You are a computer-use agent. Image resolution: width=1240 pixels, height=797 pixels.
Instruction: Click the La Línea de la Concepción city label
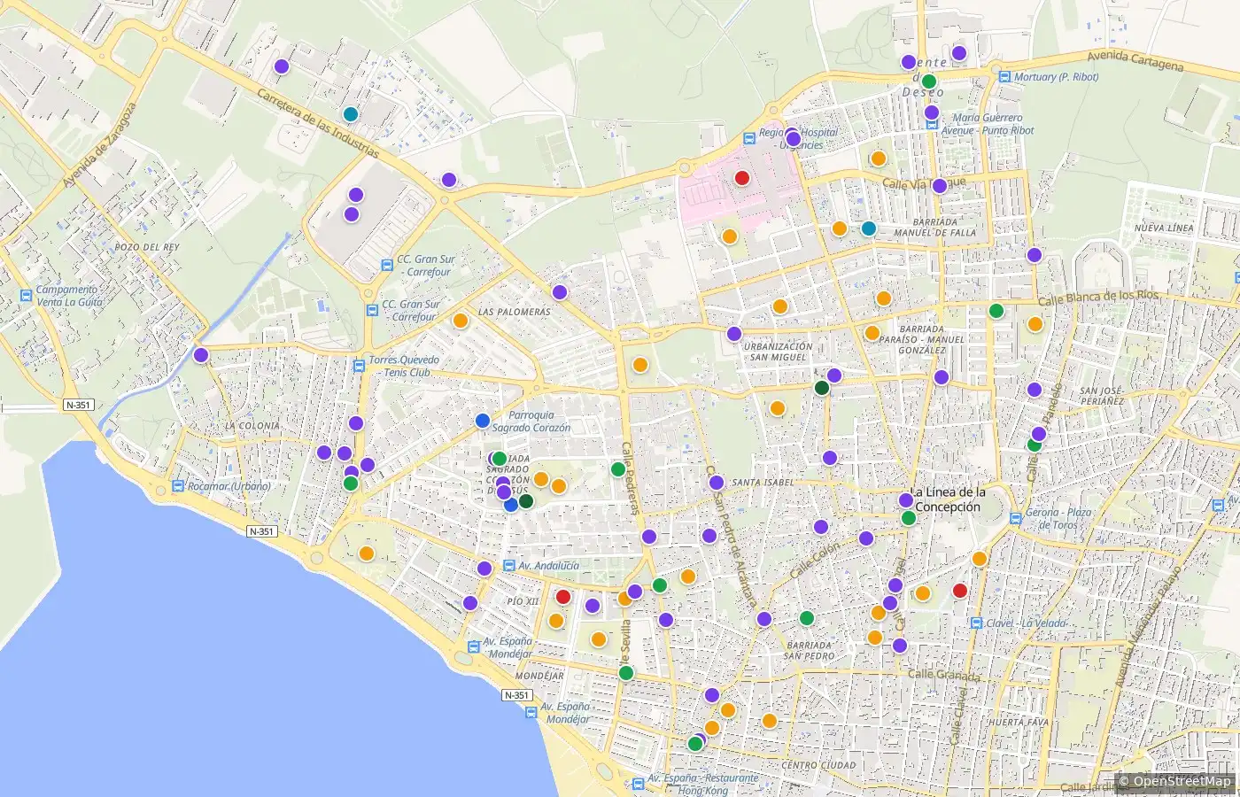point(947,499)
